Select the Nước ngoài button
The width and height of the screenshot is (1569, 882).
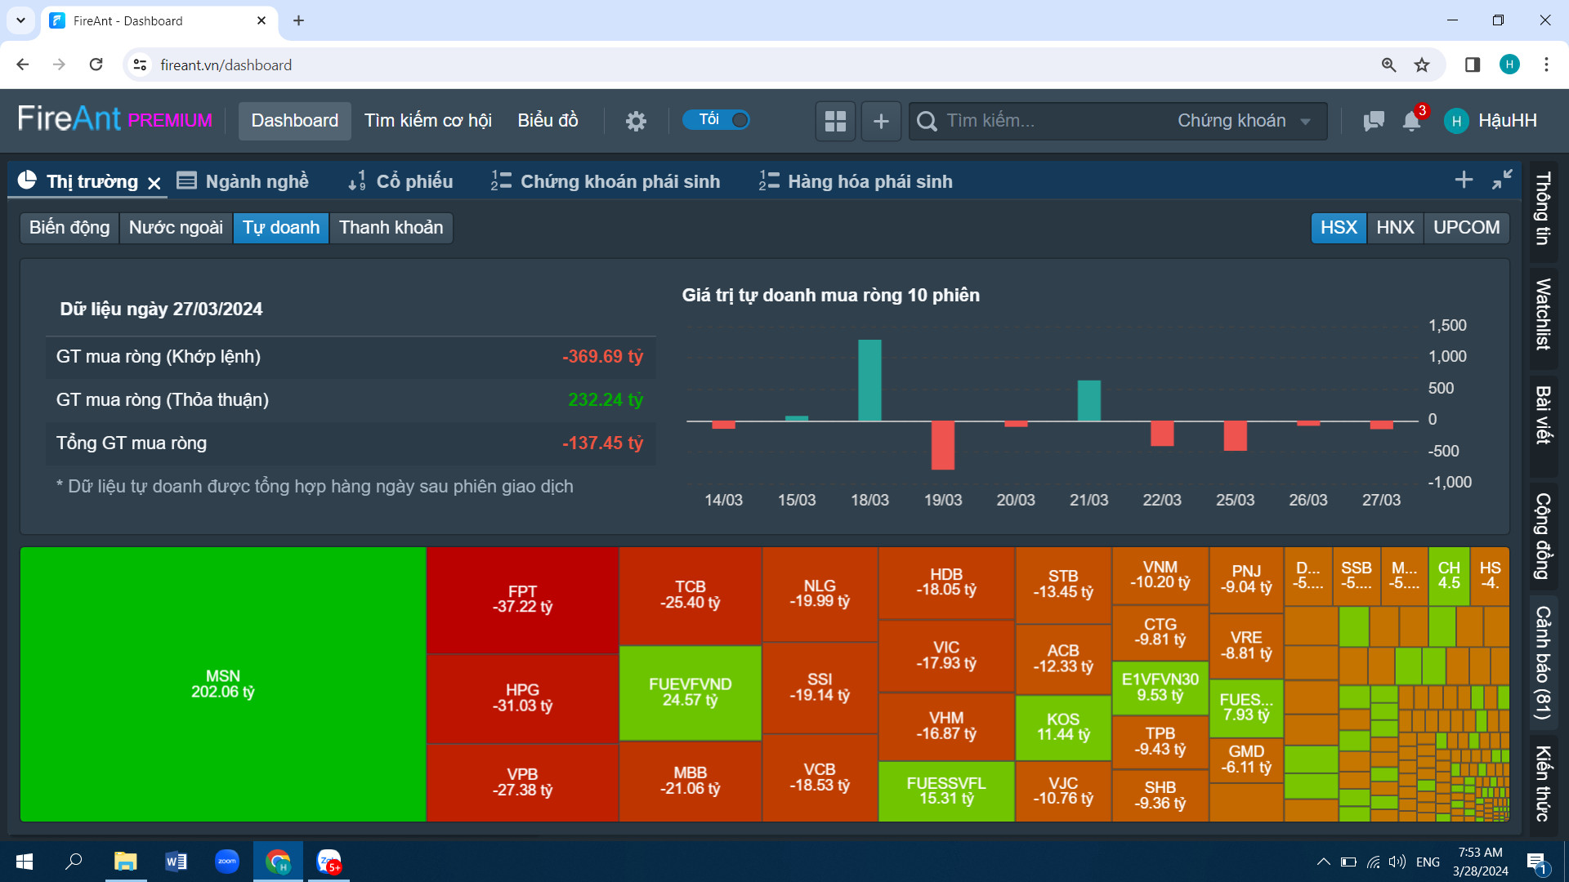(176, 228)
